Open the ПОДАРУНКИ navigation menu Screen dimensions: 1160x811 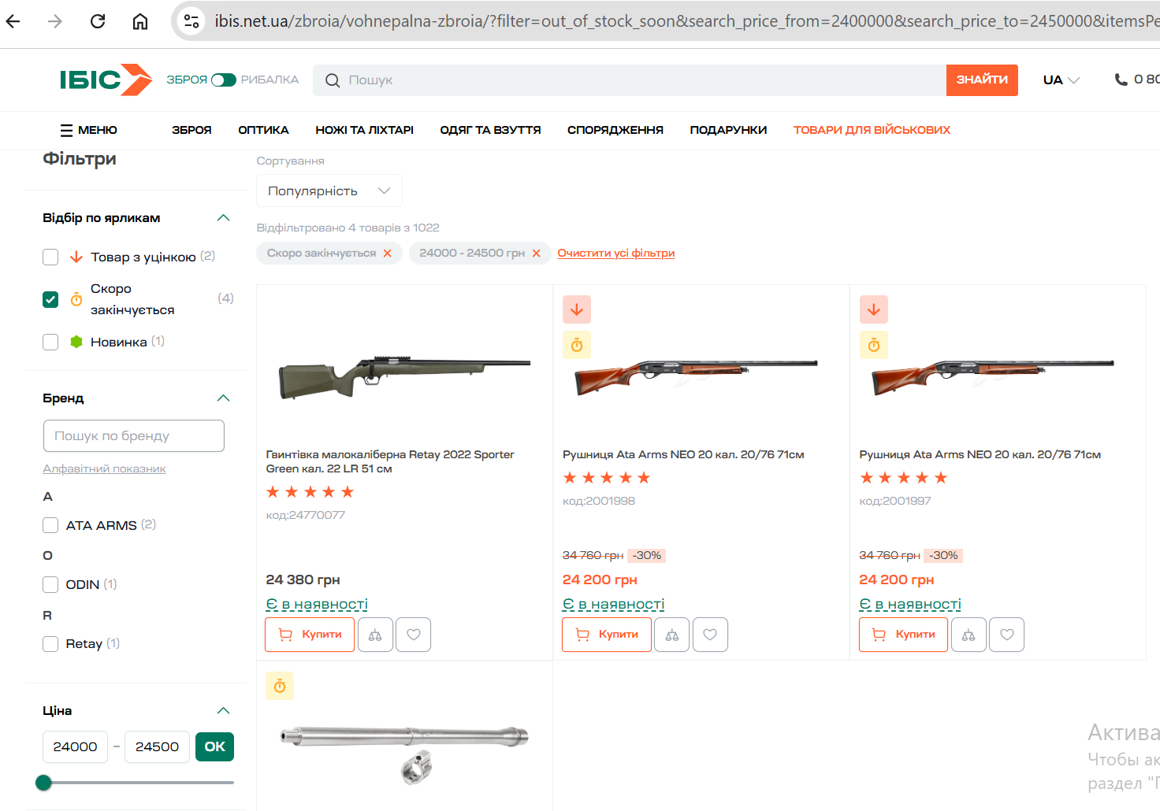pos(728,130)
